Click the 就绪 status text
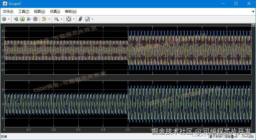 tap(4, 137)
